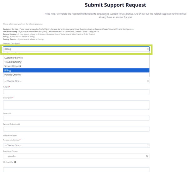Focus the Subject text field
This screenshot has width=191, height=172.
point(76,92)
